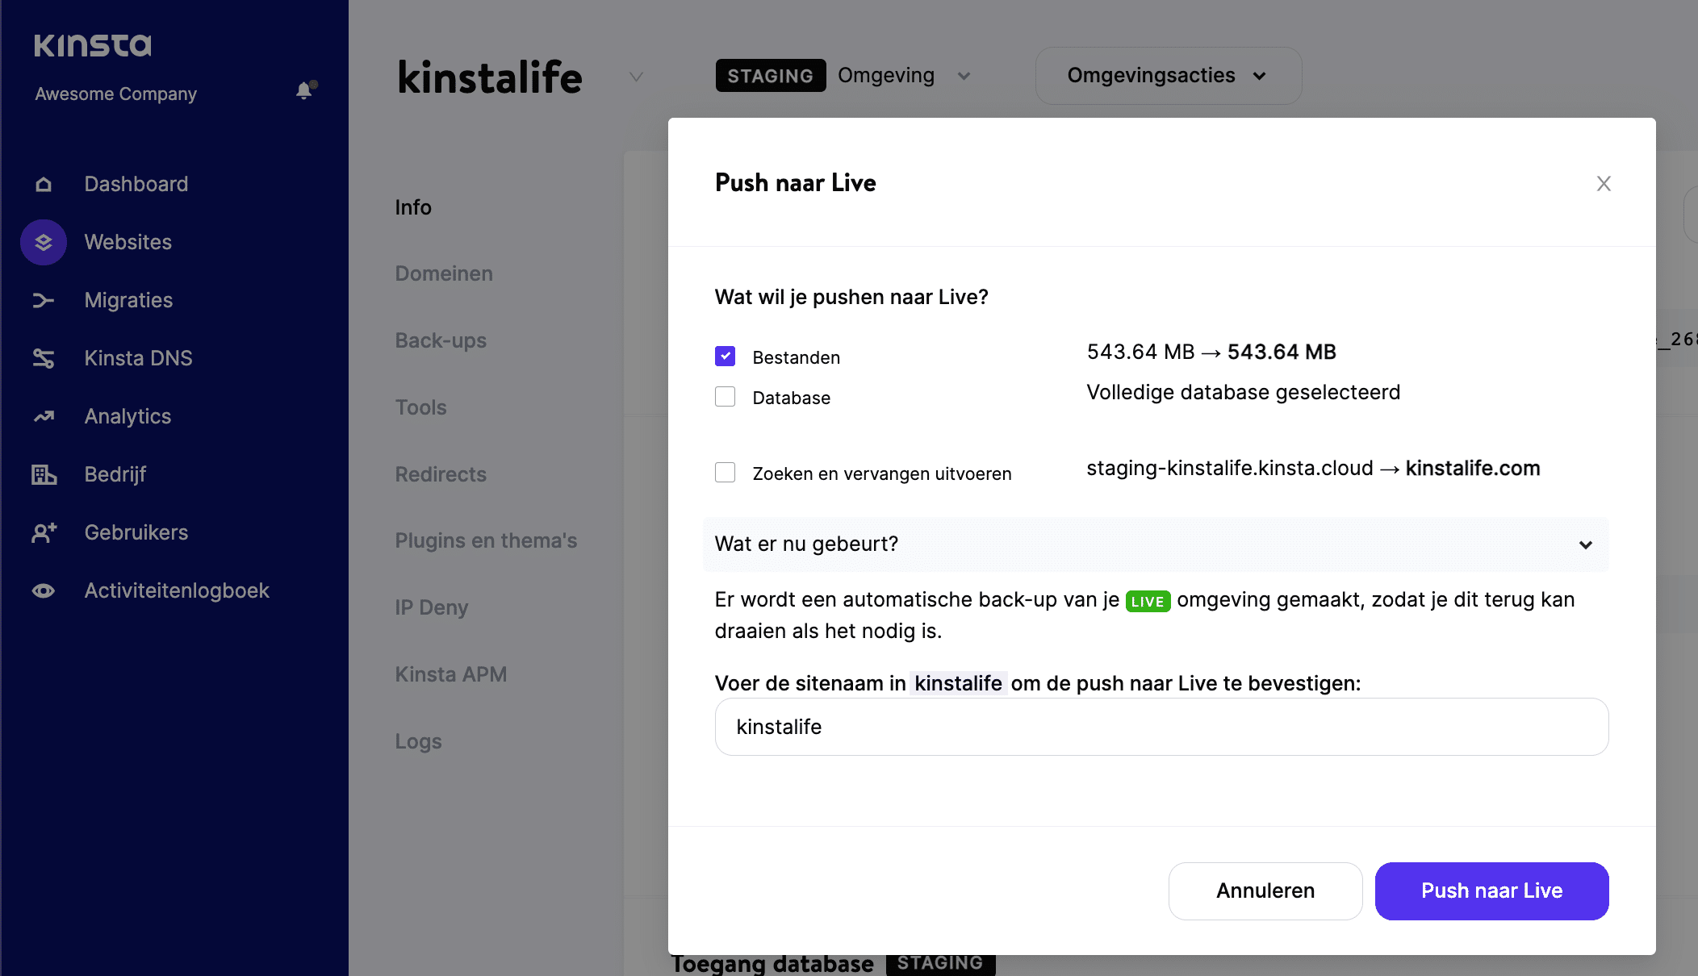Click the Analytics trend icon
1698x976 pixels.
click(x=44, y=416)
